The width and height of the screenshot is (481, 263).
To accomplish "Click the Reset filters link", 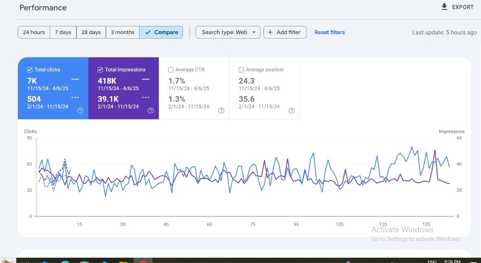I will click(x=330, y=32).
